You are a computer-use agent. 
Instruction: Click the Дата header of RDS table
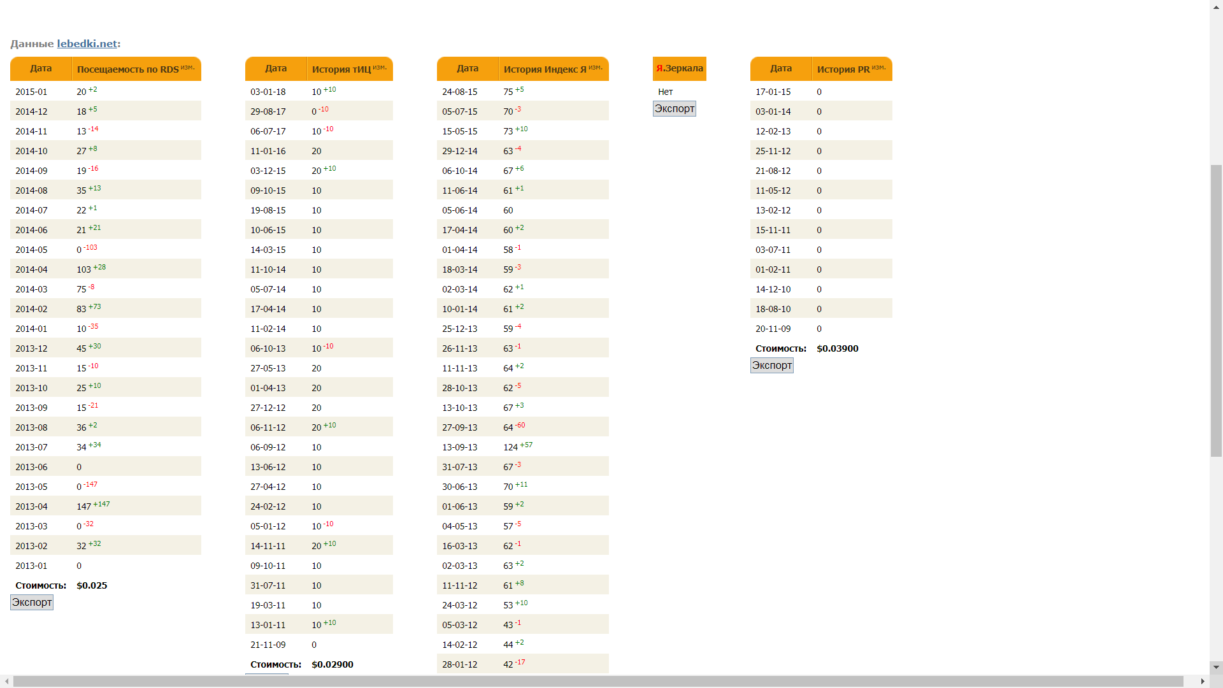click(x=41, y=69)
